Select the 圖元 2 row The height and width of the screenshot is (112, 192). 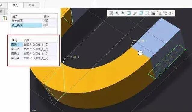(x=17, y=49)
